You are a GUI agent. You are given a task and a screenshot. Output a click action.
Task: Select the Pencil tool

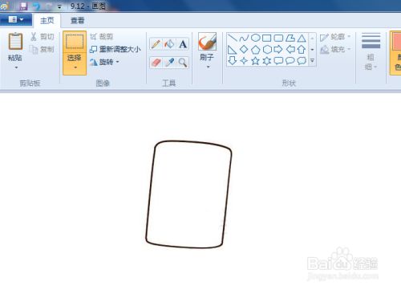pos(156,44)
